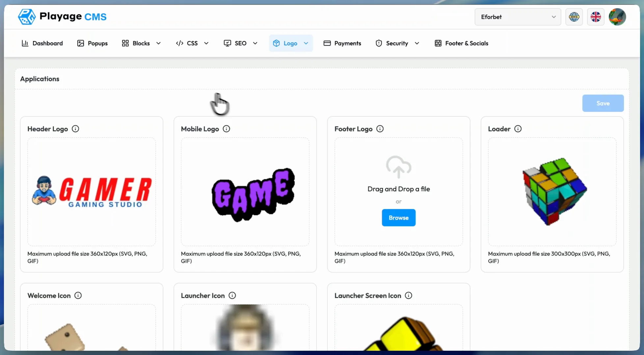
Task: Click the Blocks grid icon
Action: pyautogui.click(x=125, y=43)
